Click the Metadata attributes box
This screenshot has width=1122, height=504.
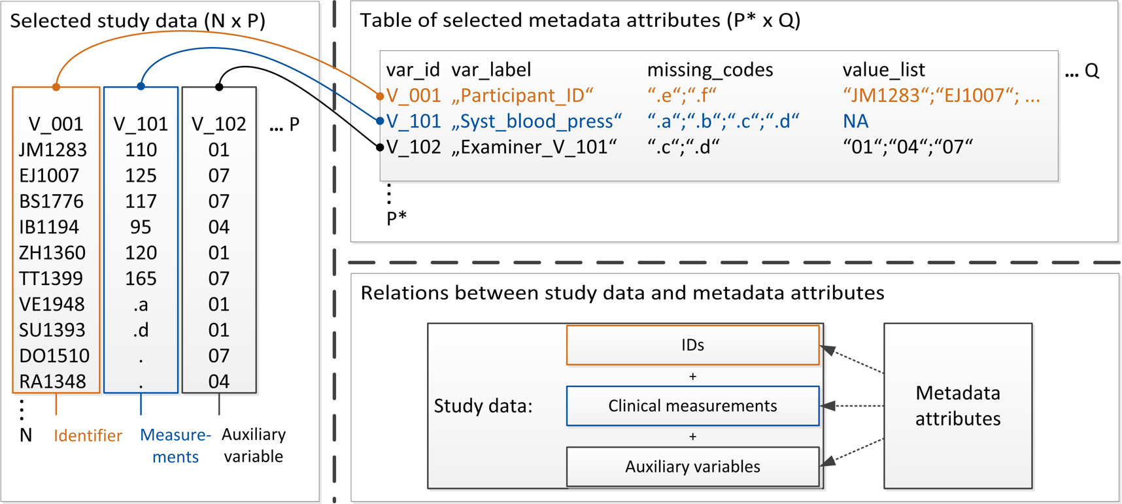pos(957,406)
